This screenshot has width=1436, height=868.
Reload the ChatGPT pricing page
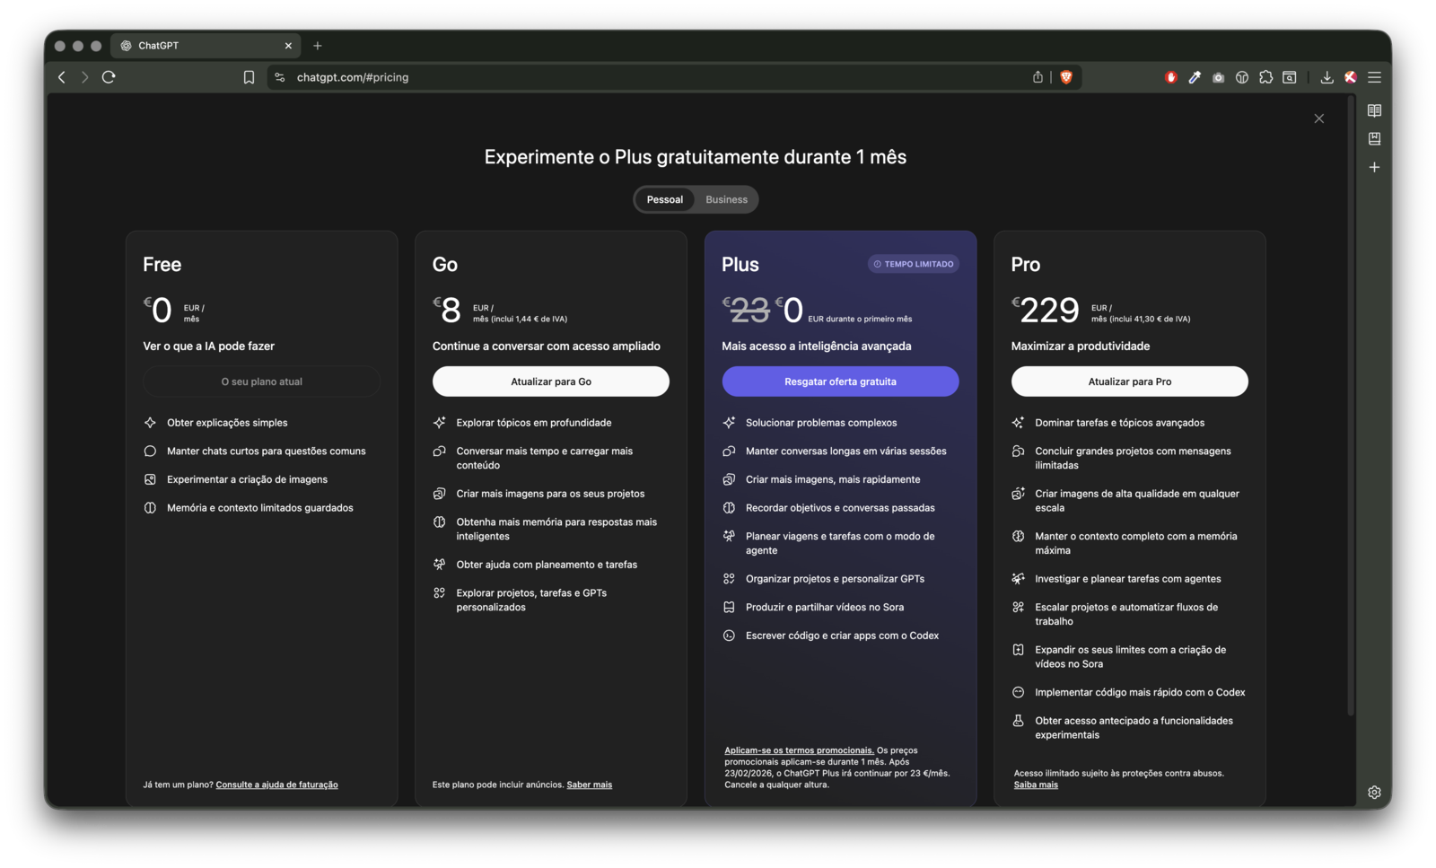[109, 77]
